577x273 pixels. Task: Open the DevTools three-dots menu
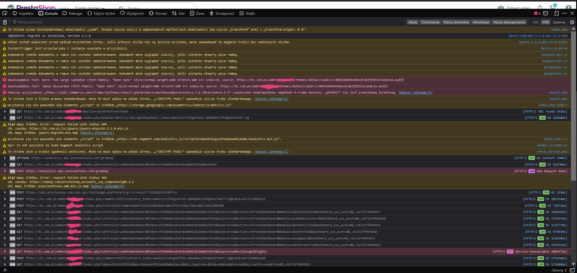564,13
